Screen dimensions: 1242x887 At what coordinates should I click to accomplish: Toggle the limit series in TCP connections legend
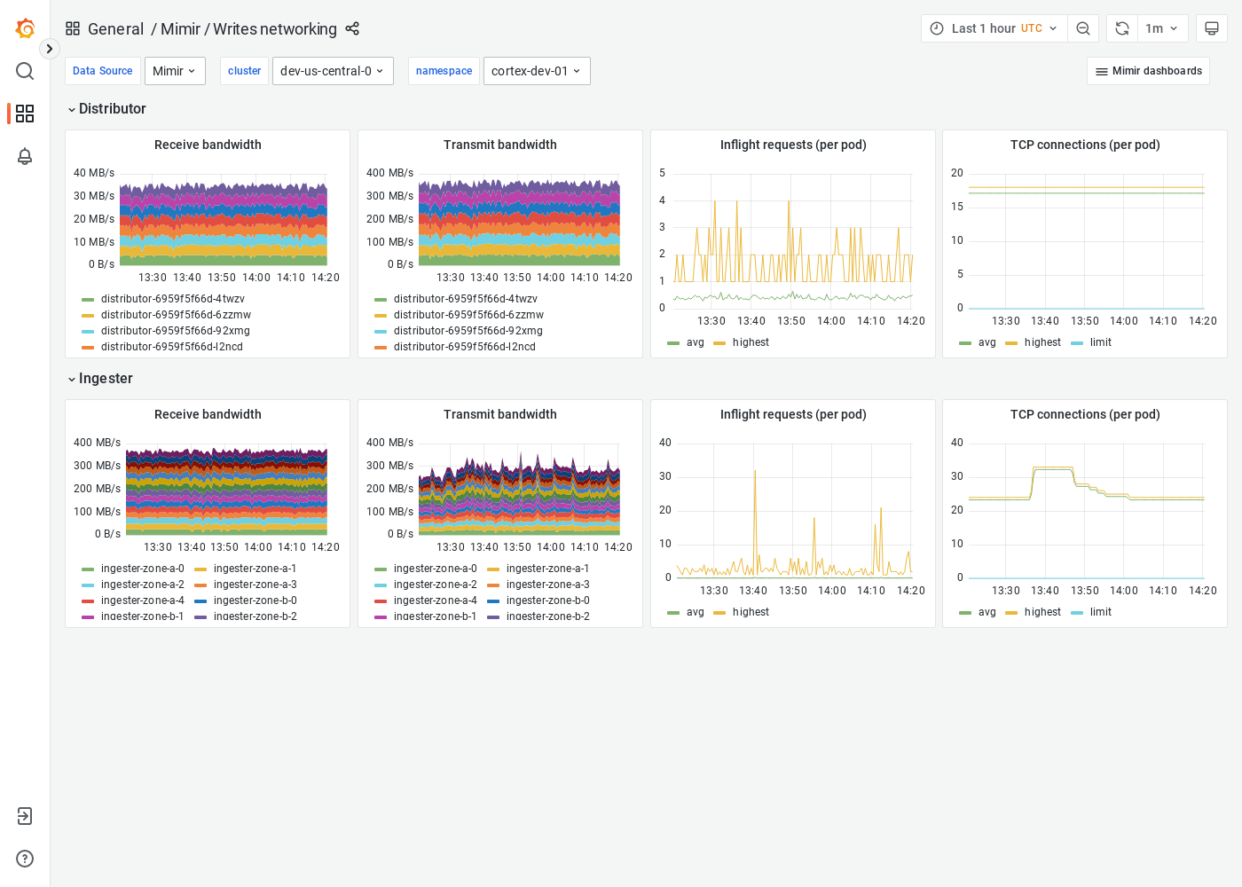tap(1101, 341)
